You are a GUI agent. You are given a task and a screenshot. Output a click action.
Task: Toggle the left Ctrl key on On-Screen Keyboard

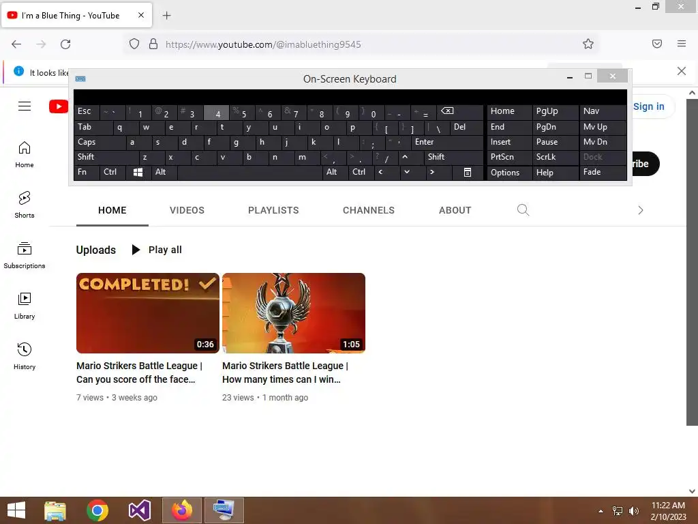click(x=112, y=172)
